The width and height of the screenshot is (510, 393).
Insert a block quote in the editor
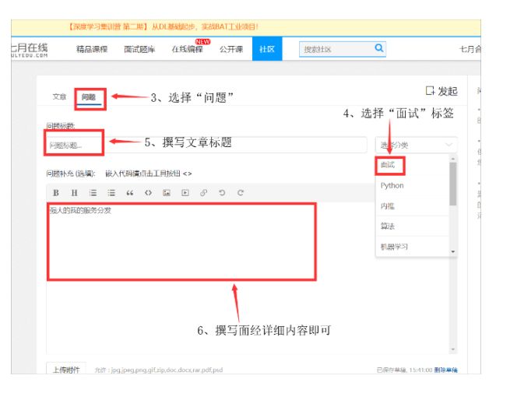pos(130,193)
